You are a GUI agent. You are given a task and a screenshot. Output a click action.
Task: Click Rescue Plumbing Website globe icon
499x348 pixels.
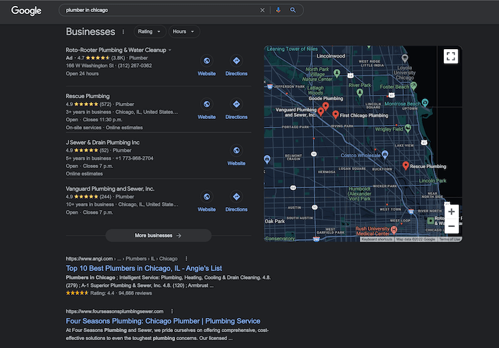coord(207,104)
